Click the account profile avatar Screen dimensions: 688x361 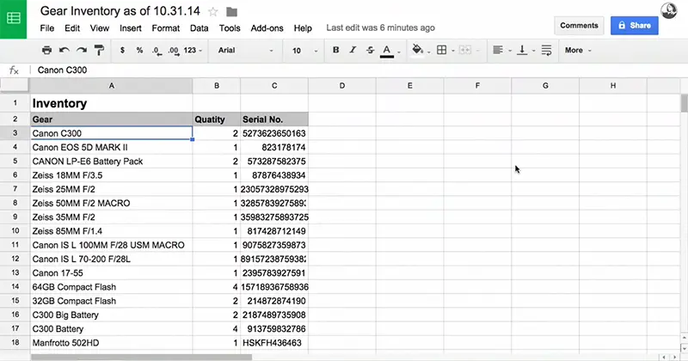click(x=669, y=10)
